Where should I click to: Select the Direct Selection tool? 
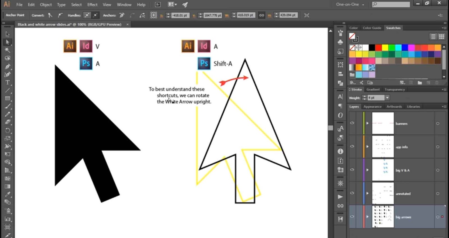(8, 42)
